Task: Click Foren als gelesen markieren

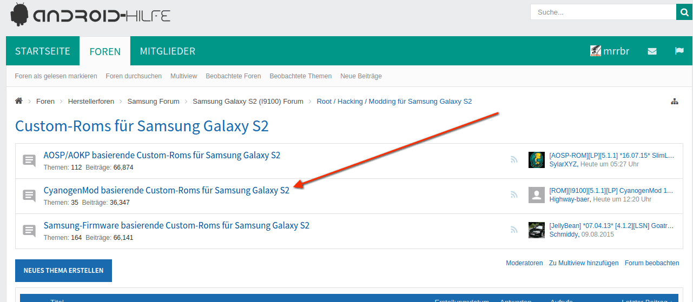Action: click(x=56, y=76)
